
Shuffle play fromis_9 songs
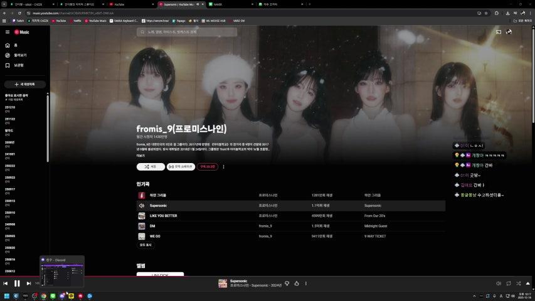click(151, 167)
